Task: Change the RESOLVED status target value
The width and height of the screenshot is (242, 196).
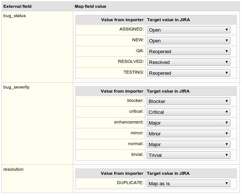Action: point(189,62)
